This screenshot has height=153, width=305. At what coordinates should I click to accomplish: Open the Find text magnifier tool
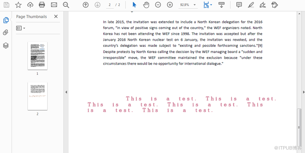coord(66,5)
